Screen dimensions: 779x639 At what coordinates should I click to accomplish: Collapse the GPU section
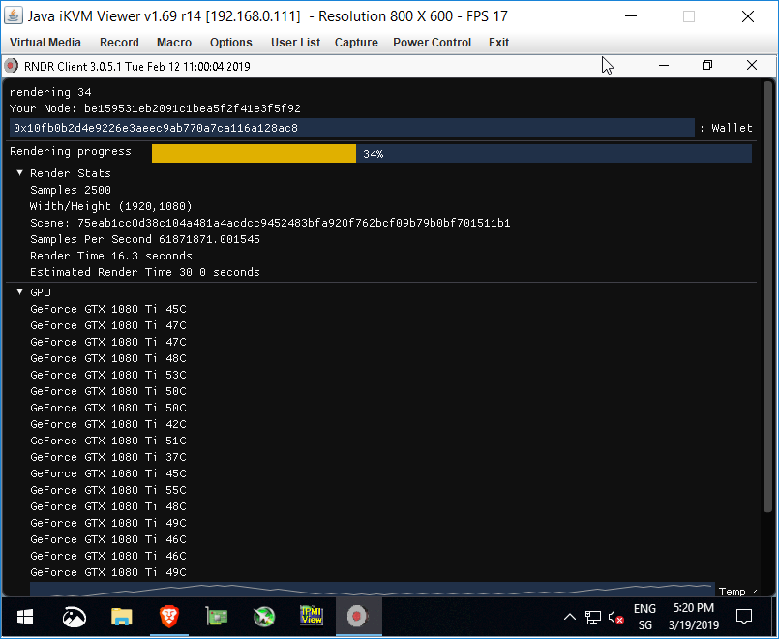click(x=20, y=292)
